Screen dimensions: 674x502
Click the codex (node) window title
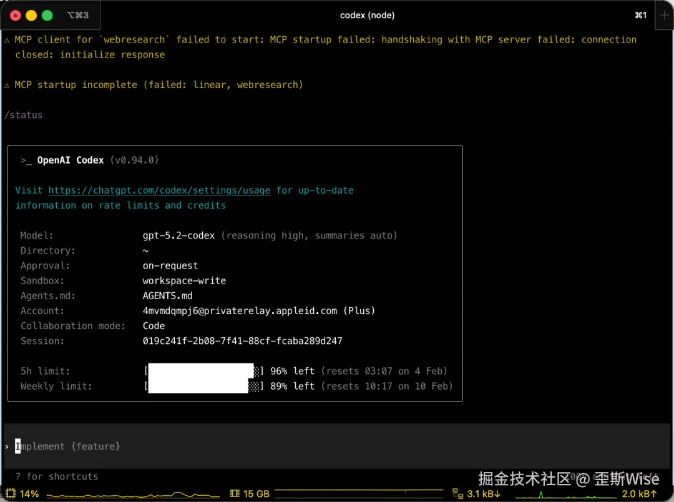click(367, 15)
